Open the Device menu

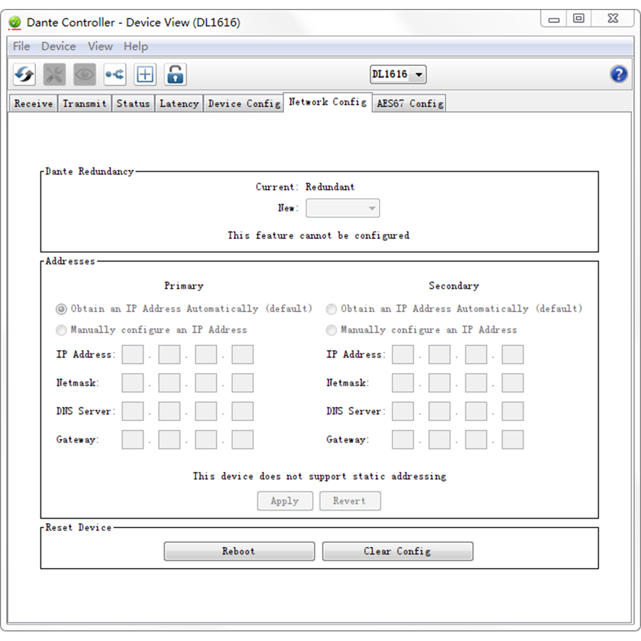tap(58, 46)
